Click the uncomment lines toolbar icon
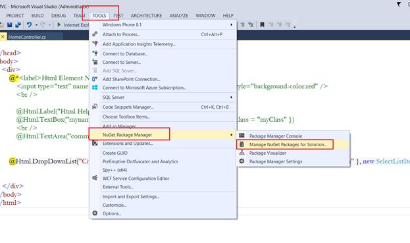Screen dimensions: 410x243 [x=251, y=24]
